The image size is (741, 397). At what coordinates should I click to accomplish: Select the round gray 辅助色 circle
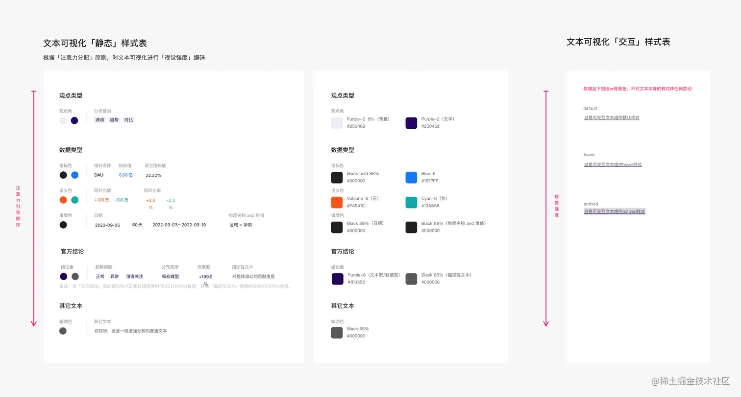pos(63,331)
